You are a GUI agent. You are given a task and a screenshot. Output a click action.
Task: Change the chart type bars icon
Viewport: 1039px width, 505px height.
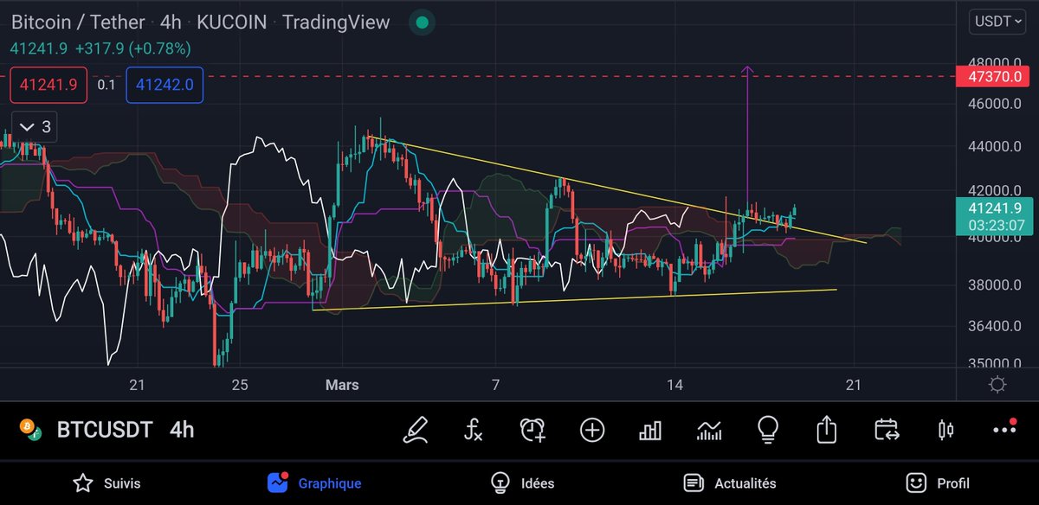pyautogui.click(x=650, y=429)
